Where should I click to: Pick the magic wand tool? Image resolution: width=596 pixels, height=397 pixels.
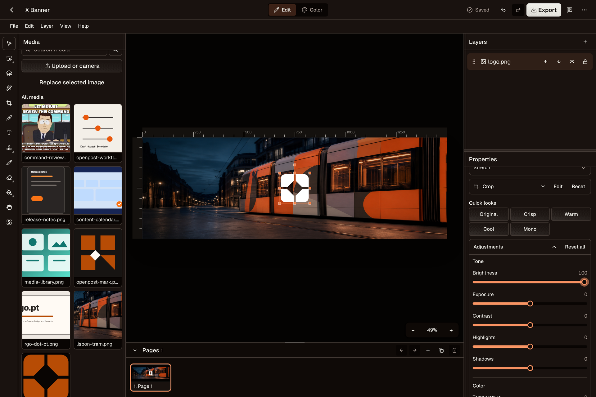pyautogui.click(x=9, y=88)
